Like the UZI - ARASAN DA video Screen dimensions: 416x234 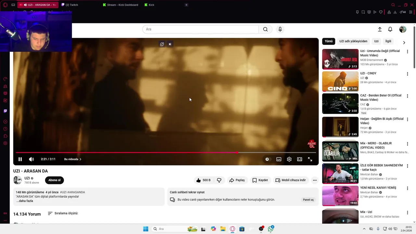[203, 180]
